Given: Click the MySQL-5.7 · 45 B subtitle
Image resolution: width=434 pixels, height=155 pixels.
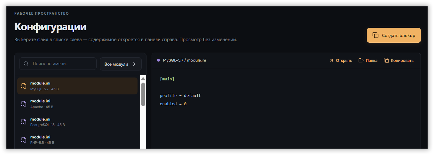Looking at the screenshot, I should tap(44, 89).
